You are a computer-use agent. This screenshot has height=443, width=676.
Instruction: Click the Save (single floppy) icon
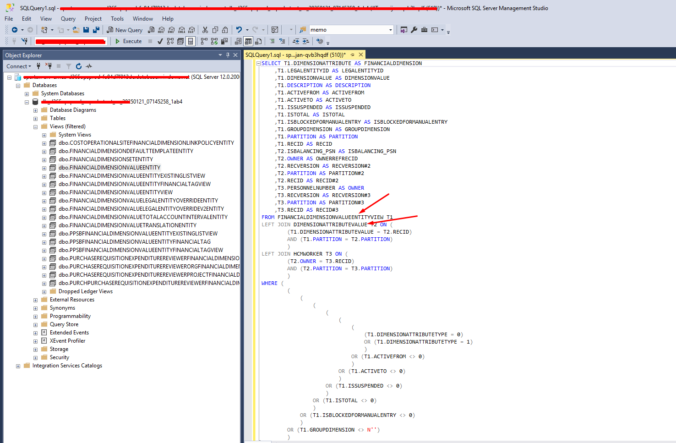(x=86, y=30)
